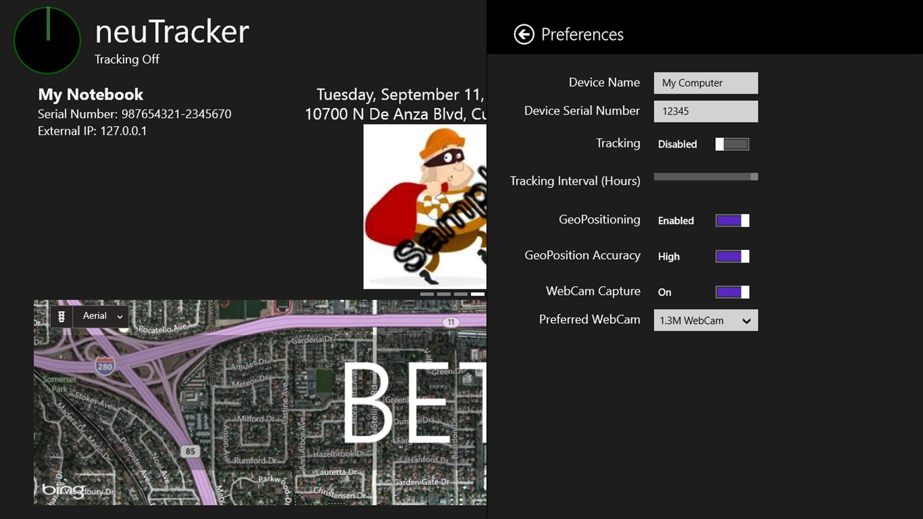Viewport: 923px width, 519px height.
Task: Adjust the Tracking Interval slider
Action: 705,176
